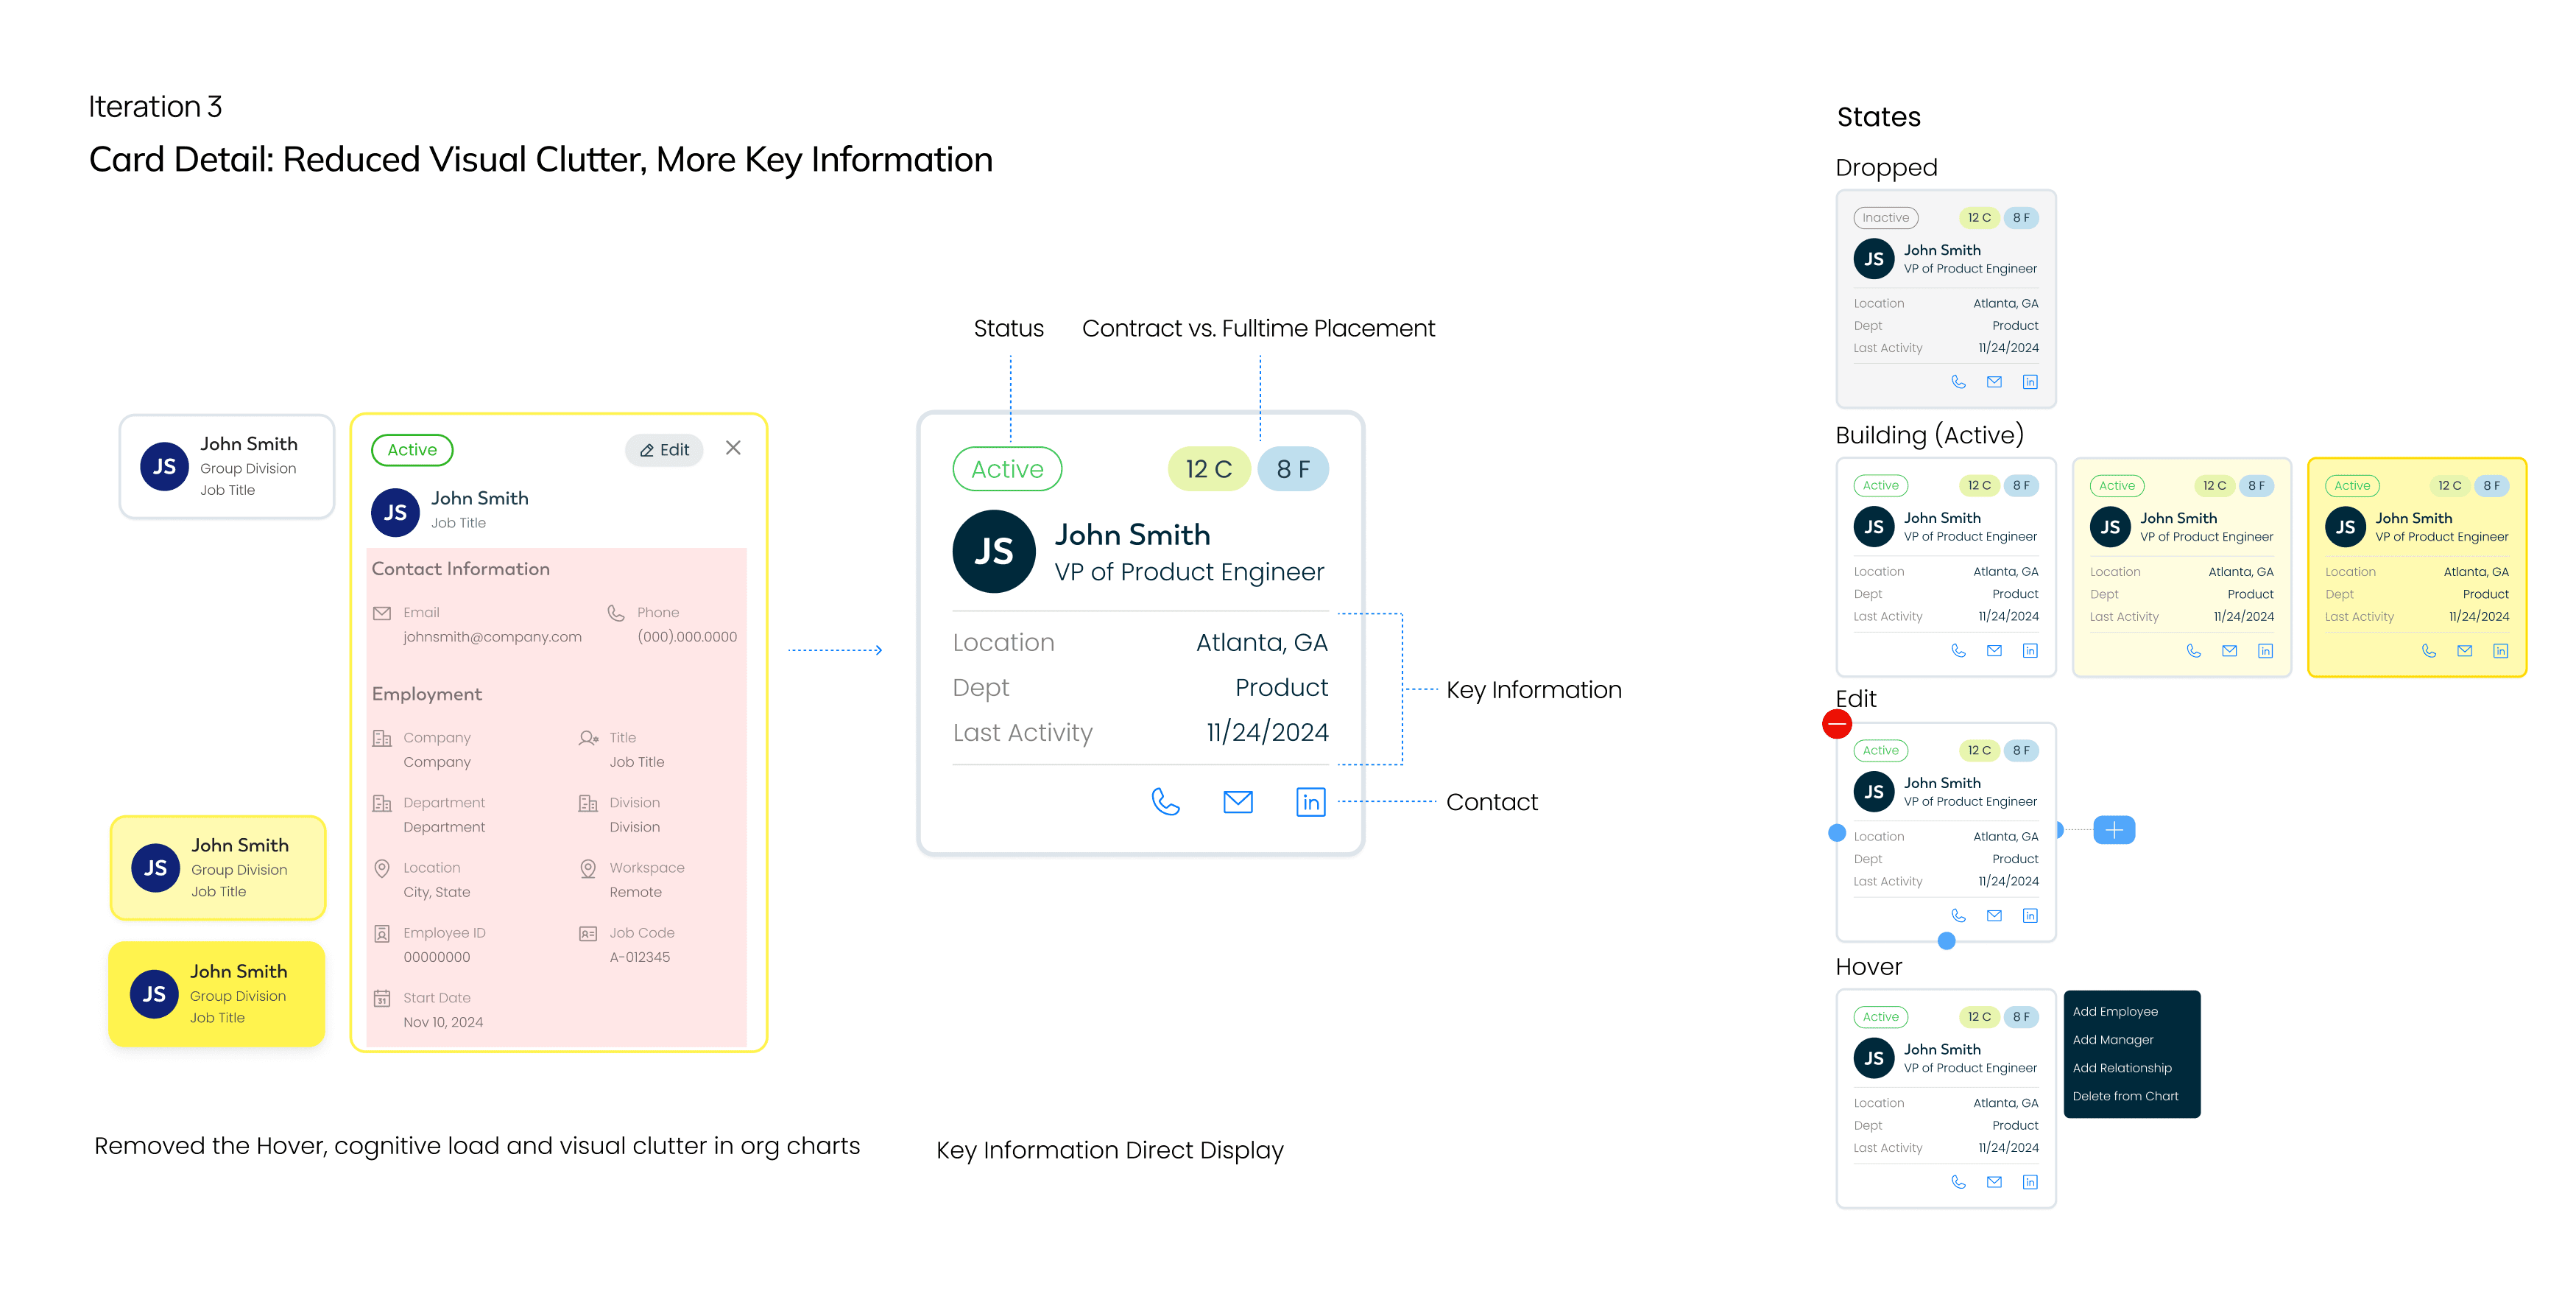Click email icon on bright yellow Building card
Image resolution: width=2576 pixels, height=1294 pixels.
coord(2464,651)
